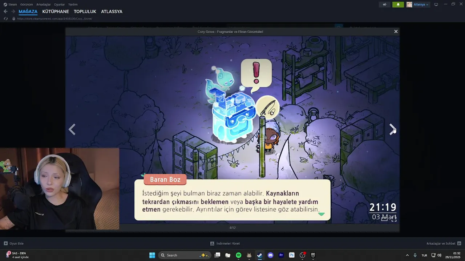
Task: Click the game dialogue continue arrow
Action: [x=321, y=214]
